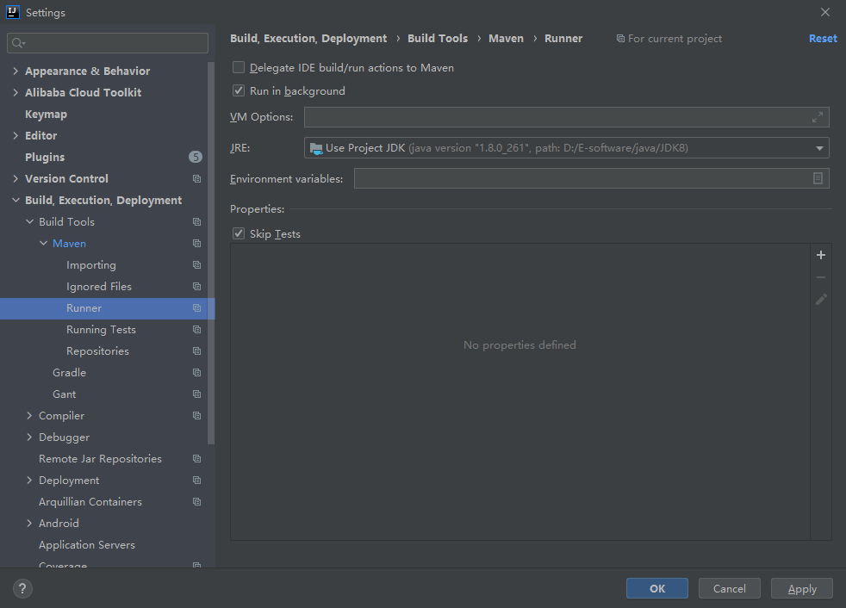846x608 pixels.
Task: Expand the Editor section
Action: coord(16,135)
